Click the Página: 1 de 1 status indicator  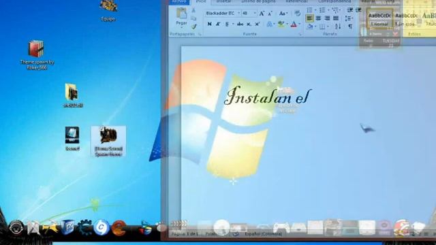click(185, 234)
